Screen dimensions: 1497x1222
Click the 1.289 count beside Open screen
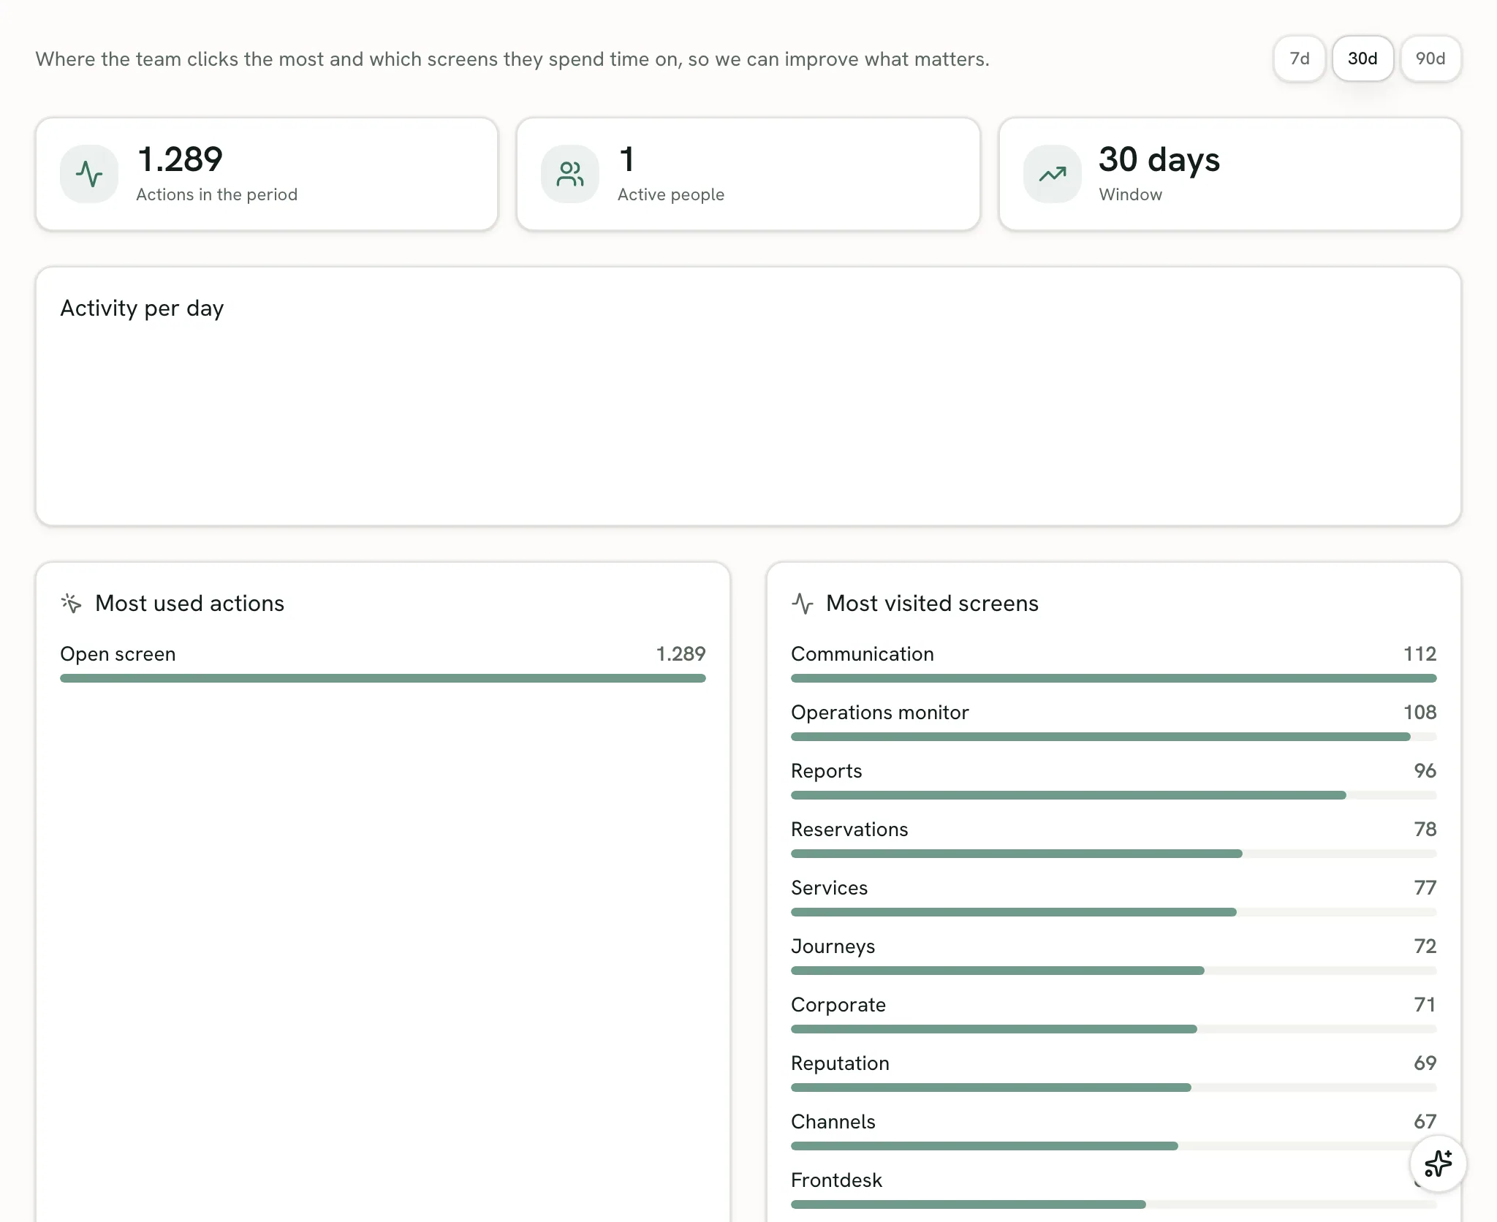(681, 654)
